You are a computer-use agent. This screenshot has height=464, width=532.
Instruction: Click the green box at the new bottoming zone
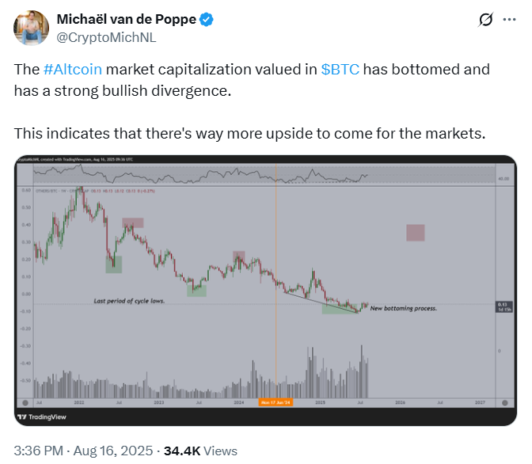click(340, 309)
